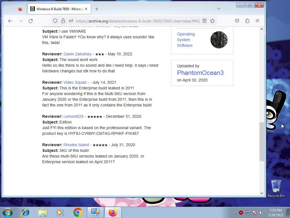Toggle reader view icon in address bar
This screenshot has height=218, width=290.
[204, 21]
